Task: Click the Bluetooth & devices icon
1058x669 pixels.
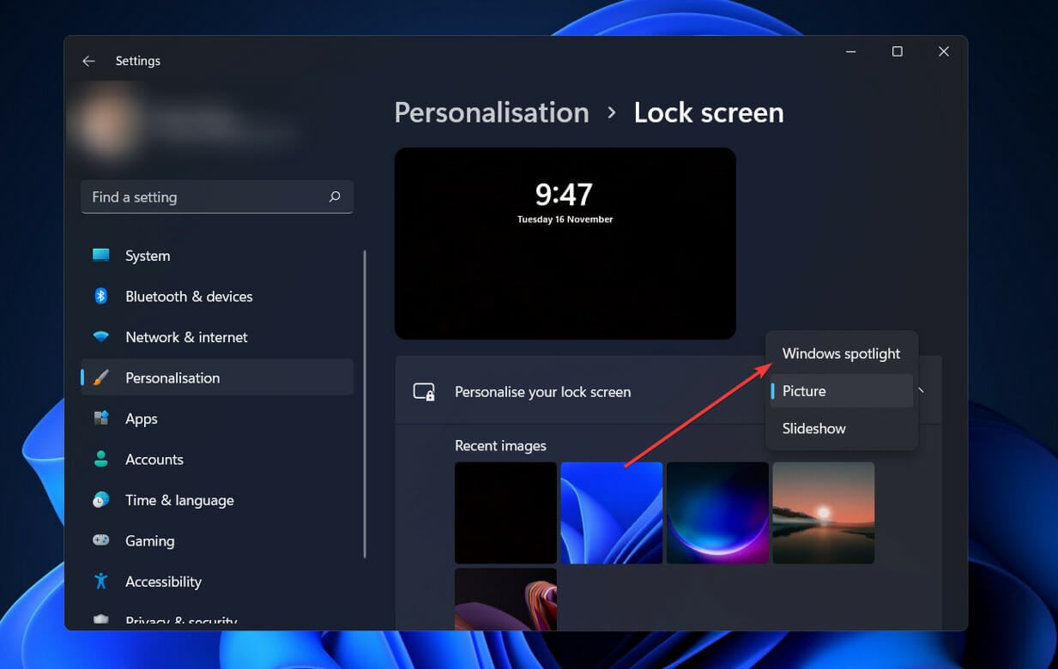Action: click(101, 296)
